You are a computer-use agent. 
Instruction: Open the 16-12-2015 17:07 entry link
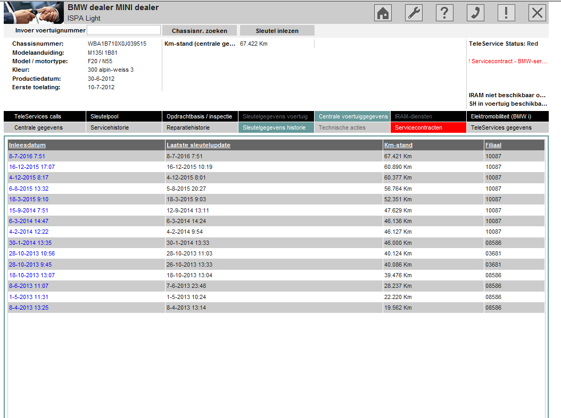point(32,167)
